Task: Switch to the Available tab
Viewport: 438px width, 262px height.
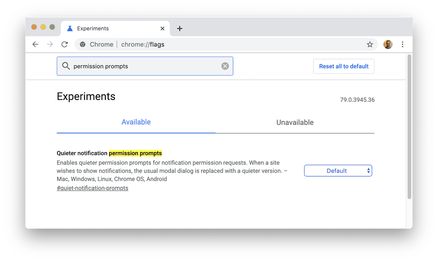Action: pos(136,122)
